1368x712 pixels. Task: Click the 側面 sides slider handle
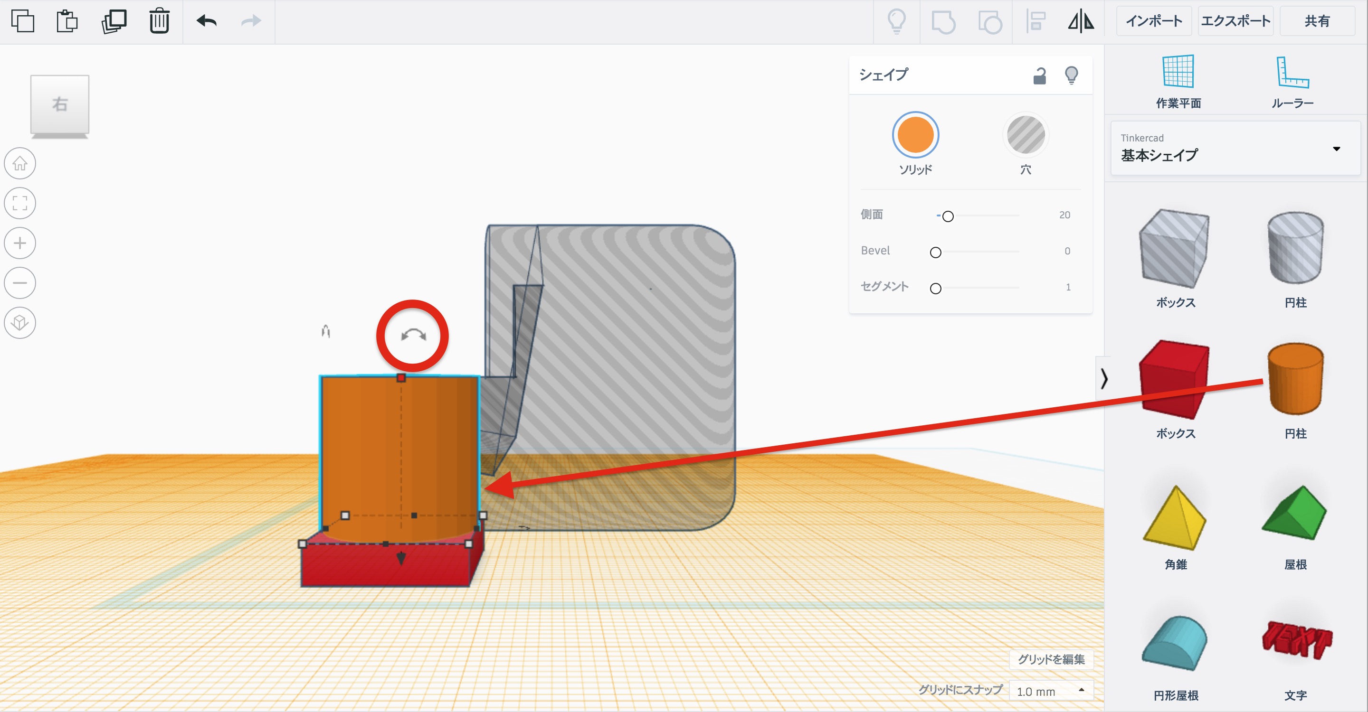(x=948, y=216)
